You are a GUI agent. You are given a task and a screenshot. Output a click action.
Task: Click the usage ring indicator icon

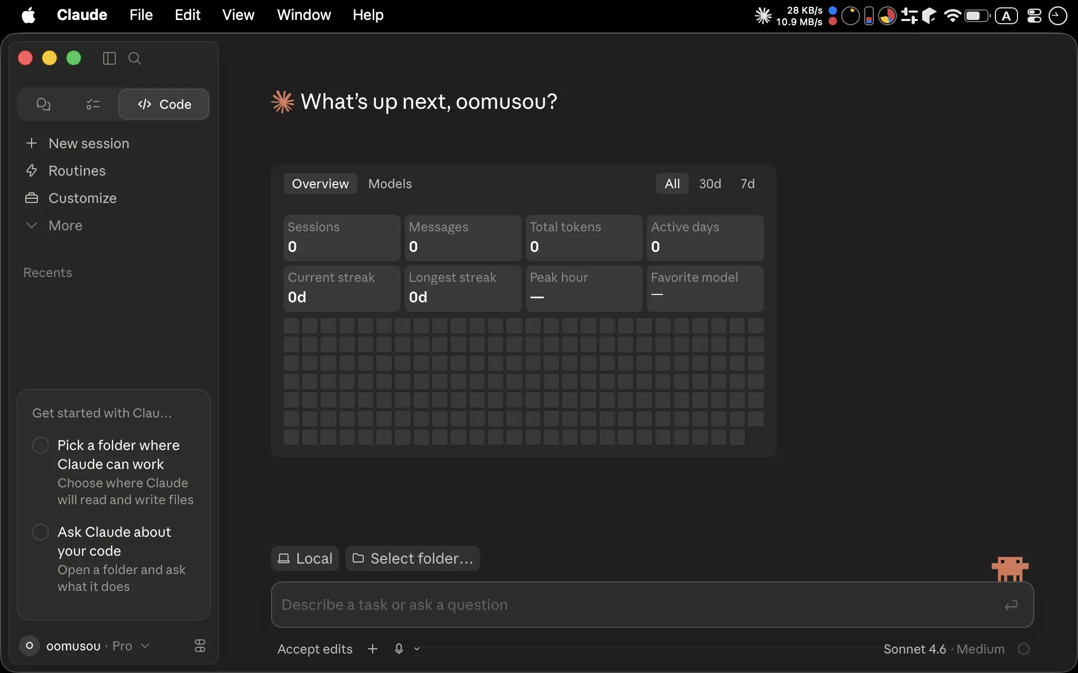click(1024, 649)
